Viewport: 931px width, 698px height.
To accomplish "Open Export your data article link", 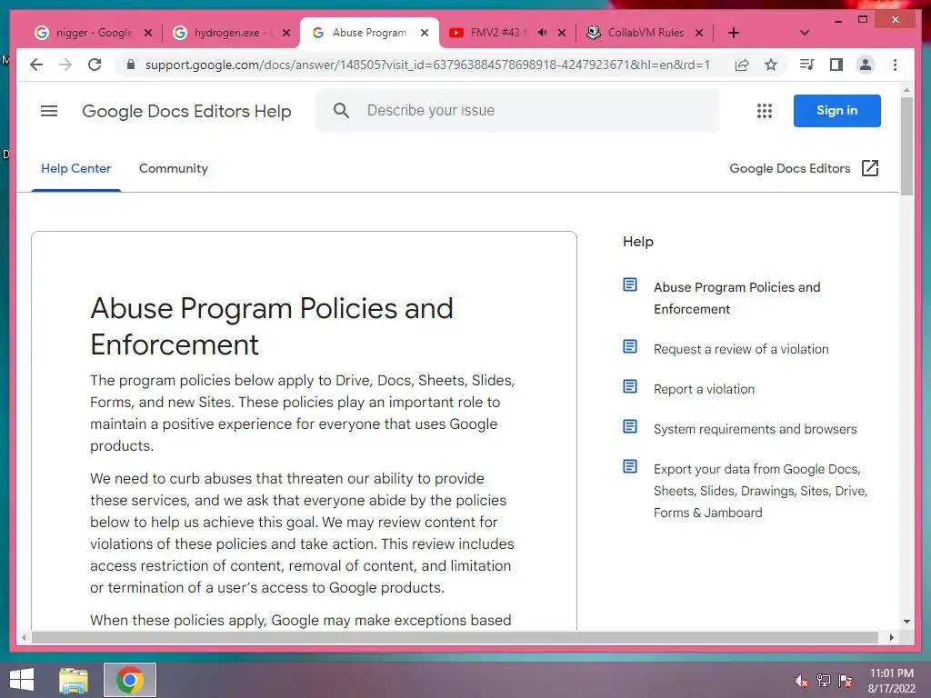I will point(760,491).
